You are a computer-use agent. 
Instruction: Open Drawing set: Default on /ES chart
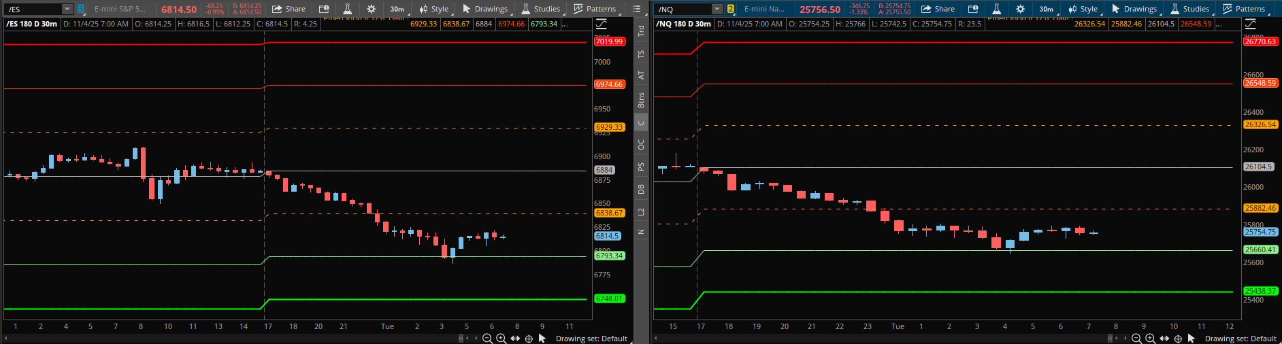click(x=591, y=339)
